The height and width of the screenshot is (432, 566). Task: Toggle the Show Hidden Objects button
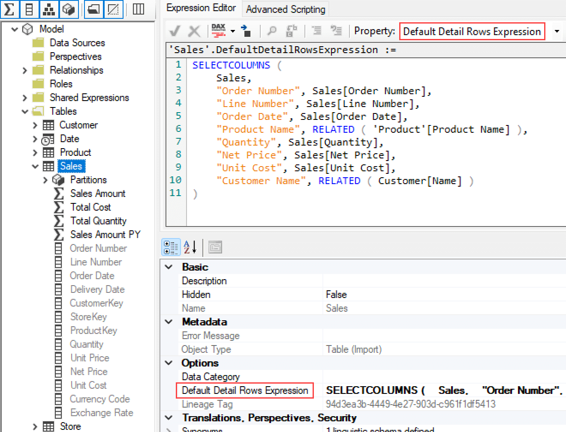click(x=113, y=9)
